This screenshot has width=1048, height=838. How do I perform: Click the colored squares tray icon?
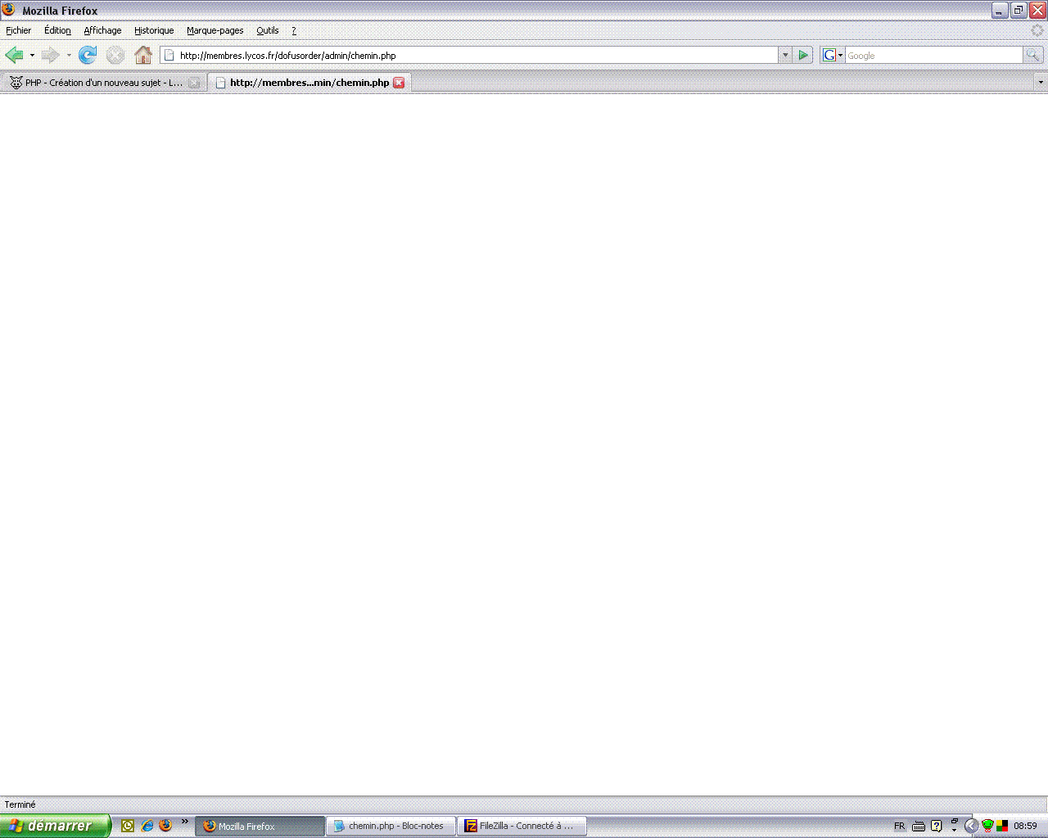click(1002, 827)
